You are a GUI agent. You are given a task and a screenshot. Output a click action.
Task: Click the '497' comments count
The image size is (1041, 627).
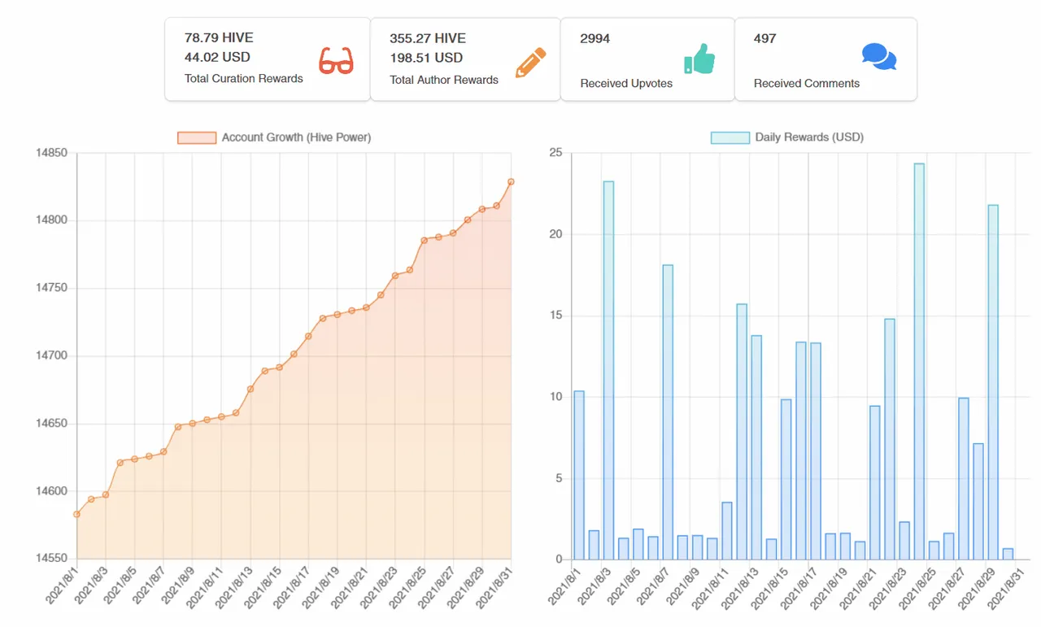765,38
